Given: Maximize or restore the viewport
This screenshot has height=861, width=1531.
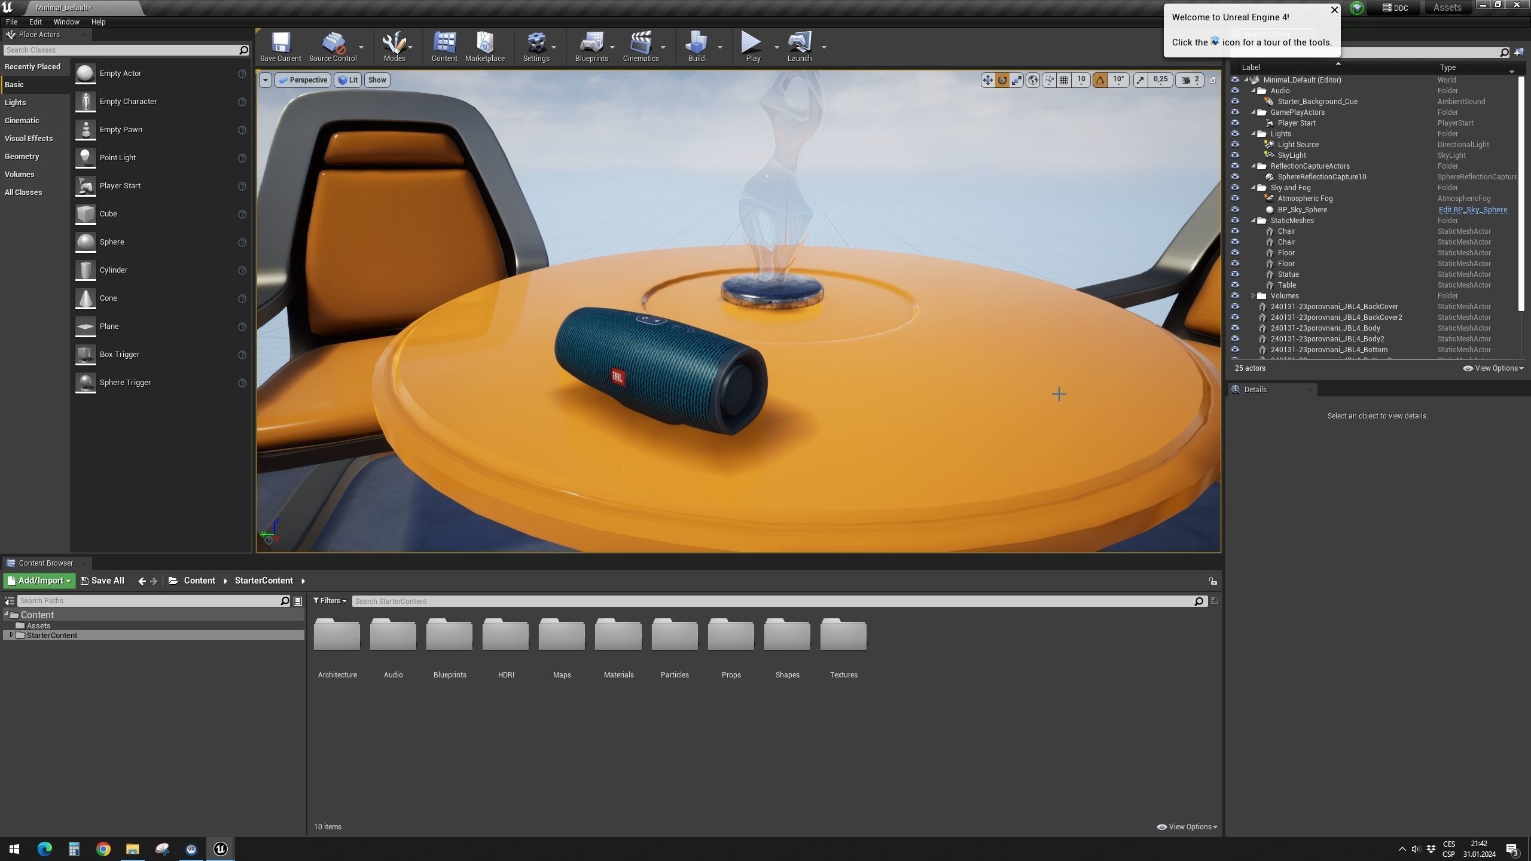Looking at the screenshot, I should coord(1213,80).
